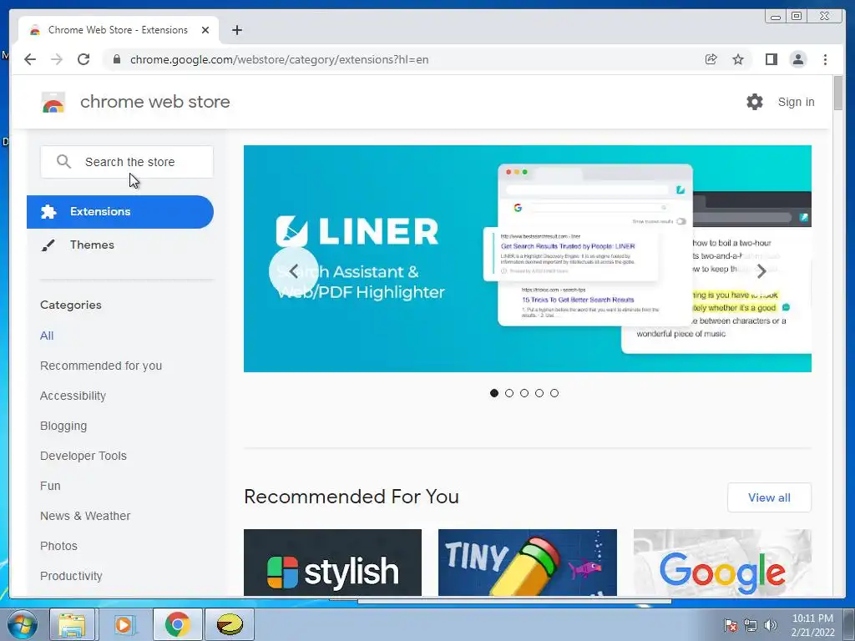Screen dimensions: 855x641
Task: Open Windows Explorer from the taskbar
Action: [x=72, y=624]
